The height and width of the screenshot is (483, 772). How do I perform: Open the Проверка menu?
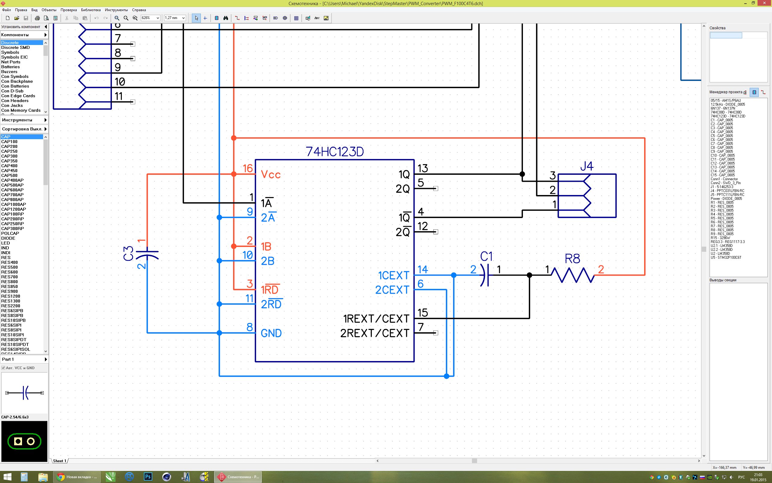click(x=68, y=10)
